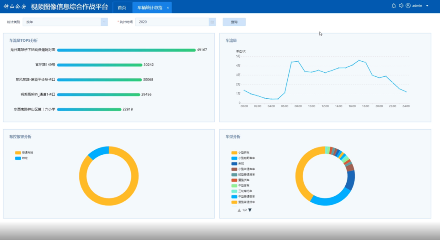Click the 钟山公安 logo
This screenshot has width=440, height=240.
coord(15,6)
